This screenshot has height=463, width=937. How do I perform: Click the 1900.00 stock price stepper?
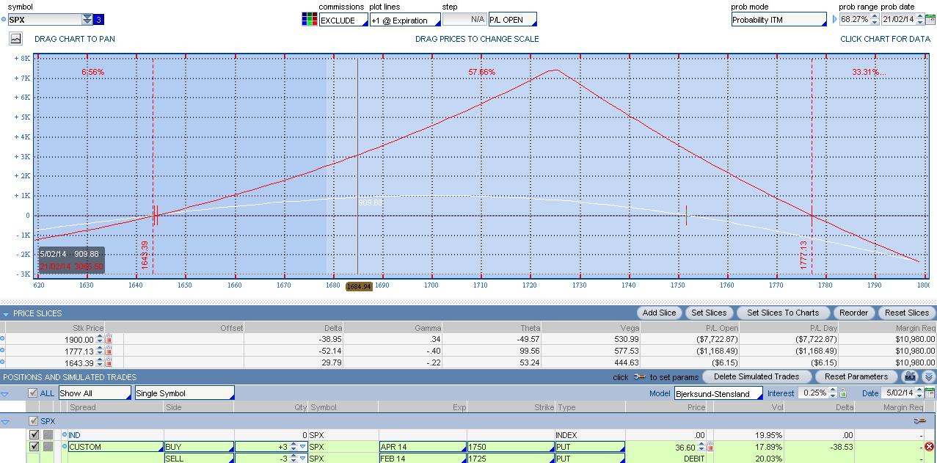[x=100, y=339]
